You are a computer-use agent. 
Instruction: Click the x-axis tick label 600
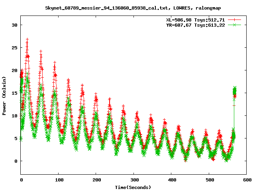247,180
